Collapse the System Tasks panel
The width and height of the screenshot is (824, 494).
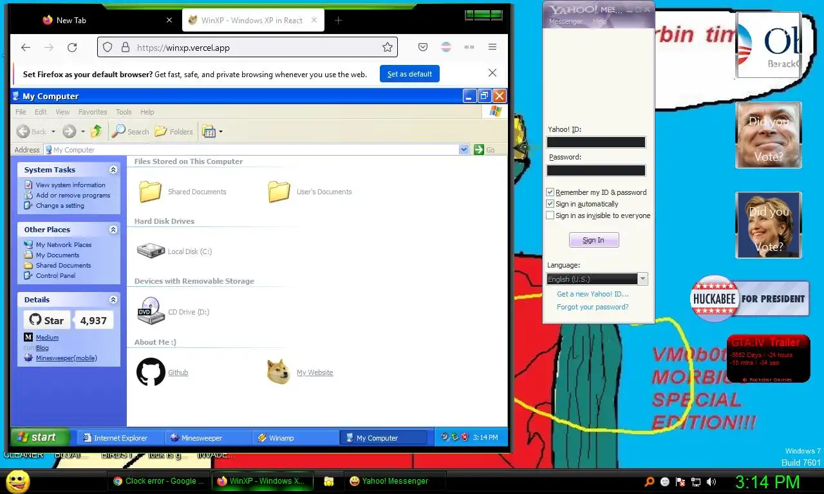click(x=113, y=170)
